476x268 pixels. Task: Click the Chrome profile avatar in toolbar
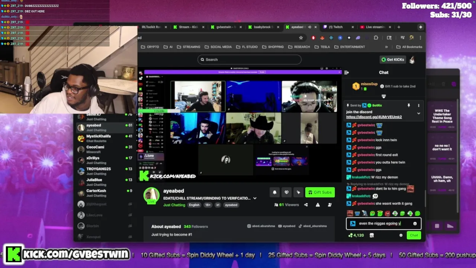click(x=411, y=38)
